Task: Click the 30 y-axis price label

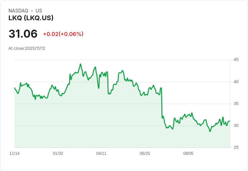Action: [236, 126]
